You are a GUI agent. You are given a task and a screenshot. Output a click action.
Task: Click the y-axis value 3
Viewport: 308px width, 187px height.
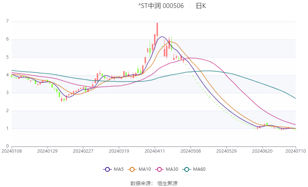click(x=8, y=93)
